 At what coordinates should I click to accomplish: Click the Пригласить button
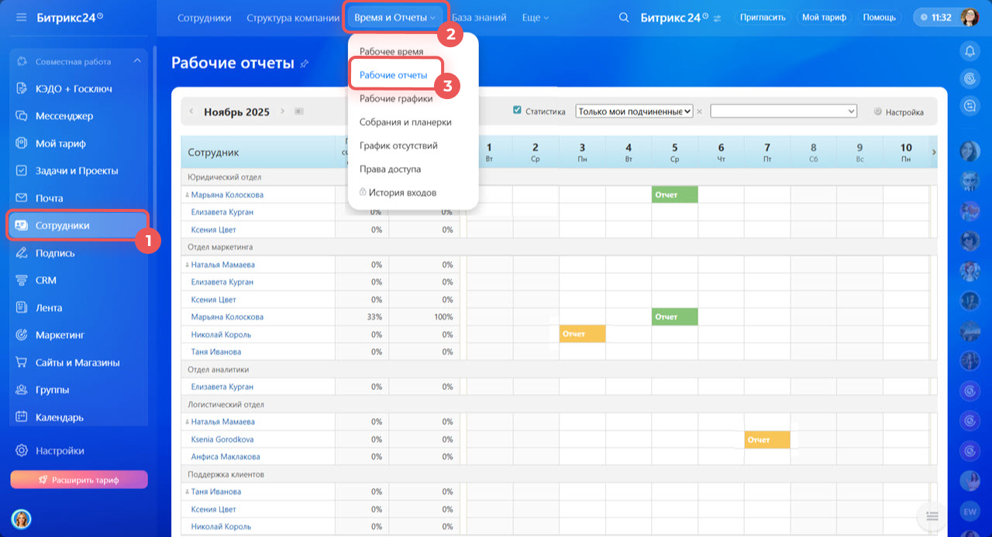point(763,17)
